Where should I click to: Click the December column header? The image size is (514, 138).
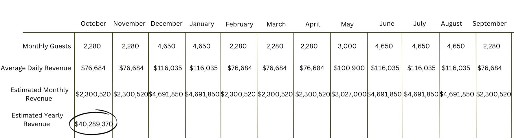(166, 24)
